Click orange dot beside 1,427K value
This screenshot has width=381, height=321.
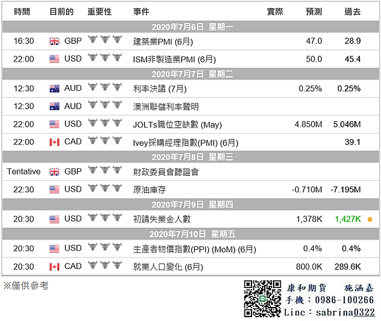tap(370, 219)
